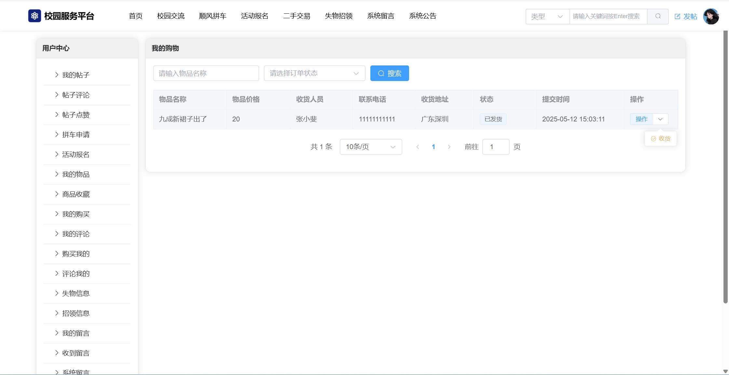
Task: Open 二手交易 in top navigation
Action: point(296,16)
